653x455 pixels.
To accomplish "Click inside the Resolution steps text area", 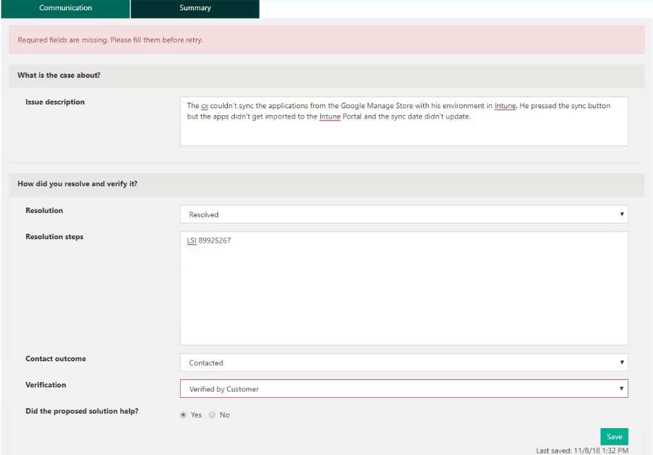I will pos(404,288).
